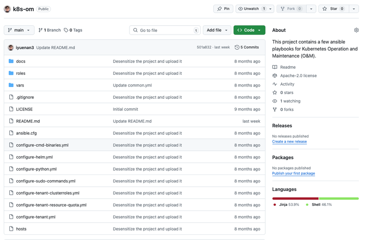Open the Add file dropdown
Viewport: 374px width, 240px height.
(217, 30)
